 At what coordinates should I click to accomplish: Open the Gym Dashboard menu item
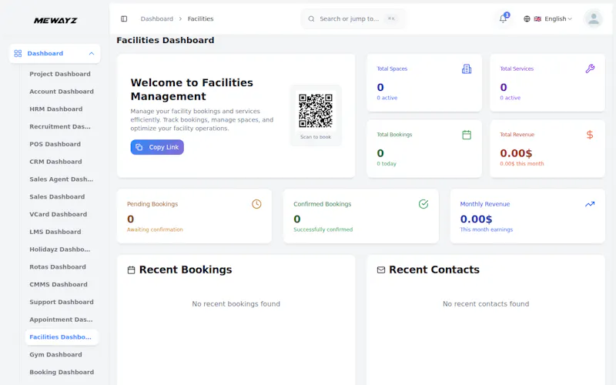point(55,354)
